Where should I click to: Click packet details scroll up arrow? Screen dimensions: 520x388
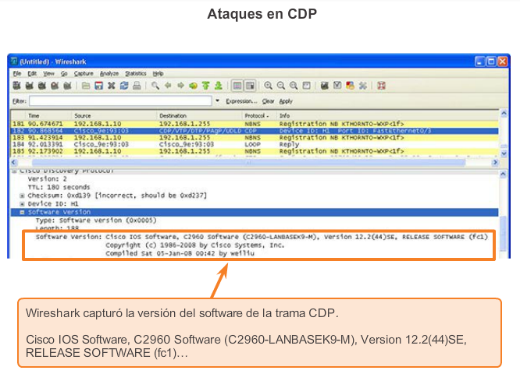tap(503, 175)
